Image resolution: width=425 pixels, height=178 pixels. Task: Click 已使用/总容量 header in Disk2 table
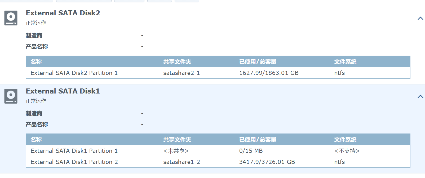click(258, 62)
